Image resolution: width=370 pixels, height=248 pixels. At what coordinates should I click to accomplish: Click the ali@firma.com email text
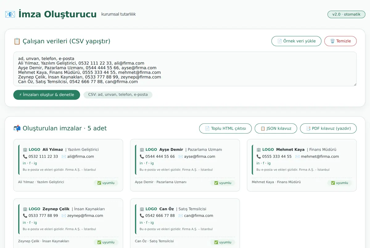coord(81,156)
